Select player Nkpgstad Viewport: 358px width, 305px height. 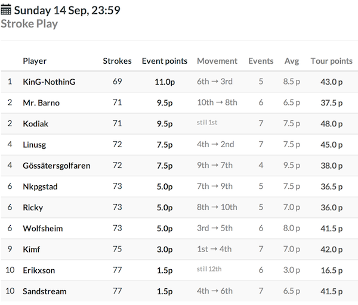pos(40,186)
